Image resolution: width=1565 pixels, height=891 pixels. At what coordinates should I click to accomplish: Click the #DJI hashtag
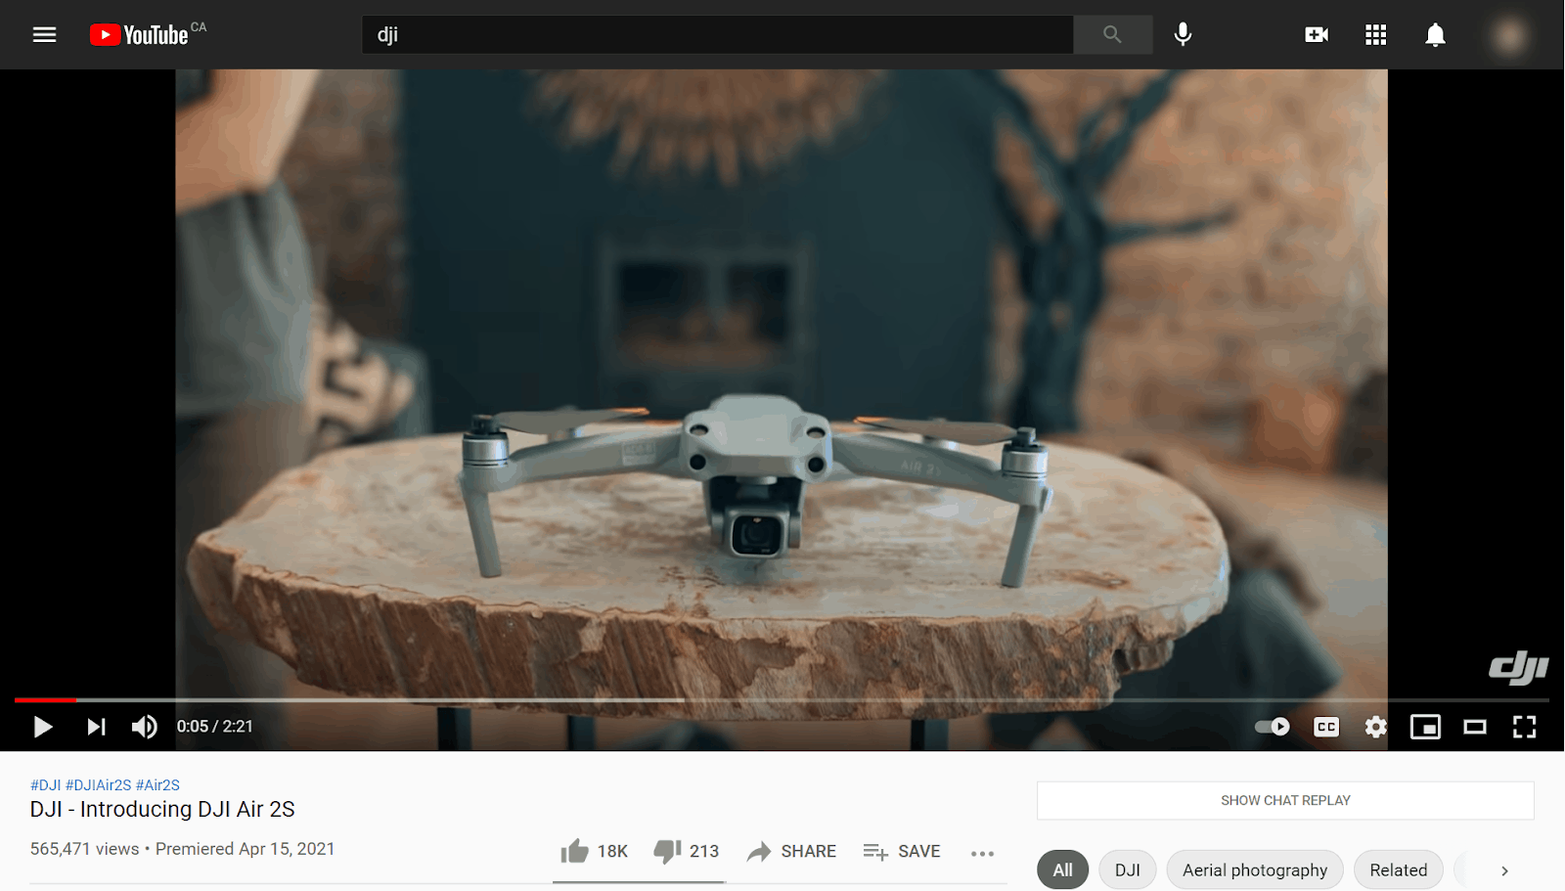(46, 784)
